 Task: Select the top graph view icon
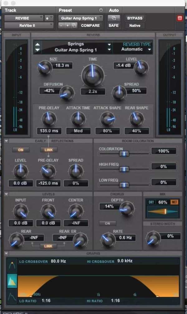tap(12, 266)
